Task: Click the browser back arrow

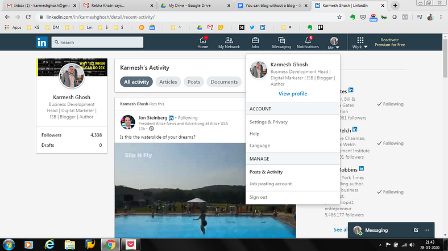Action: 7,17
